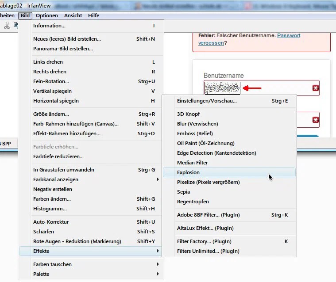Select Vertikal spiegeln
Screen dimensions: 336x282
(91, 91)
